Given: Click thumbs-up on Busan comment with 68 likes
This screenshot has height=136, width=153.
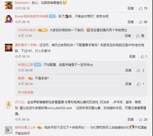Looking at the screenshot, I should (x=141, y=22).
